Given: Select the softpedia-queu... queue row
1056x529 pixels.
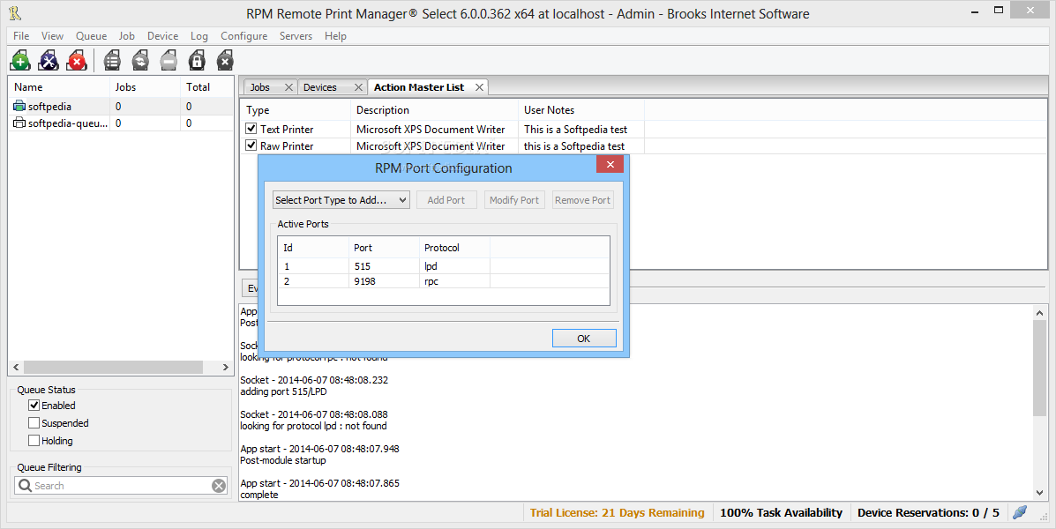Looking at the screenshot, I should point(121,123).
